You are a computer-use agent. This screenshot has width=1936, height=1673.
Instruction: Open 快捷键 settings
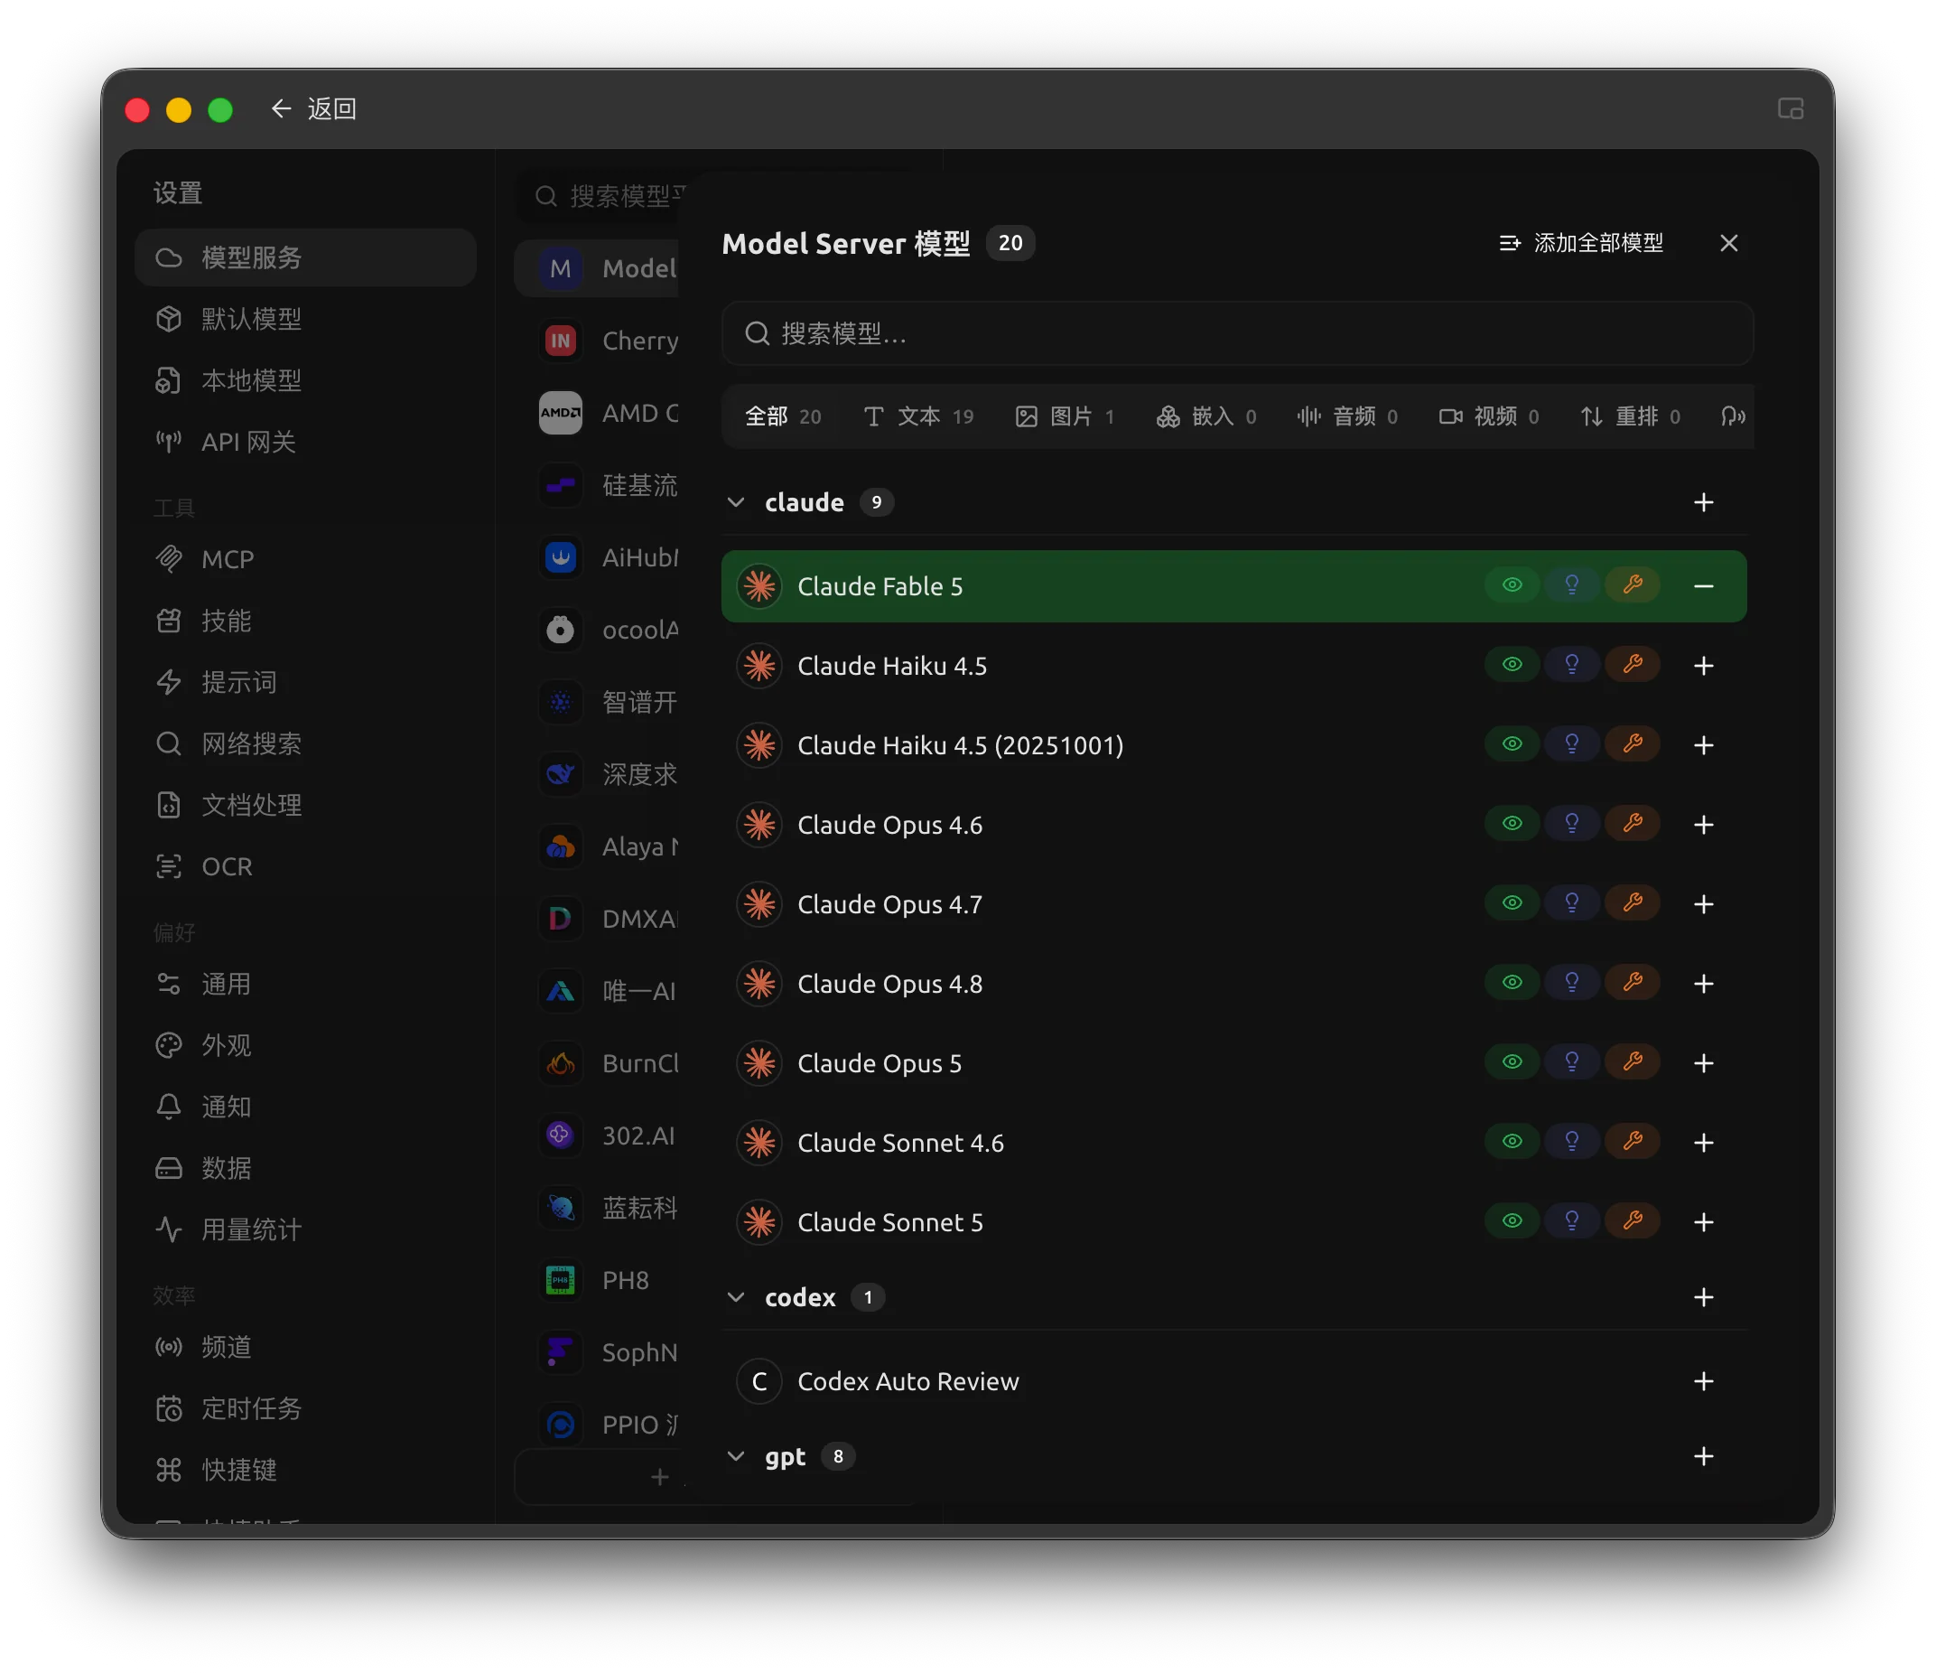coord(305,1469)
